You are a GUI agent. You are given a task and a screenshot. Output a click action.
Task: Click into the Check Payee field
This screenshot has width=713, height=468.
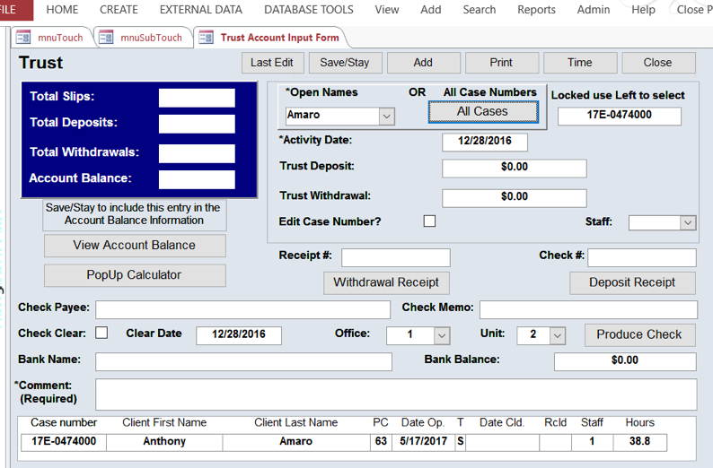[x=242, y=309]
